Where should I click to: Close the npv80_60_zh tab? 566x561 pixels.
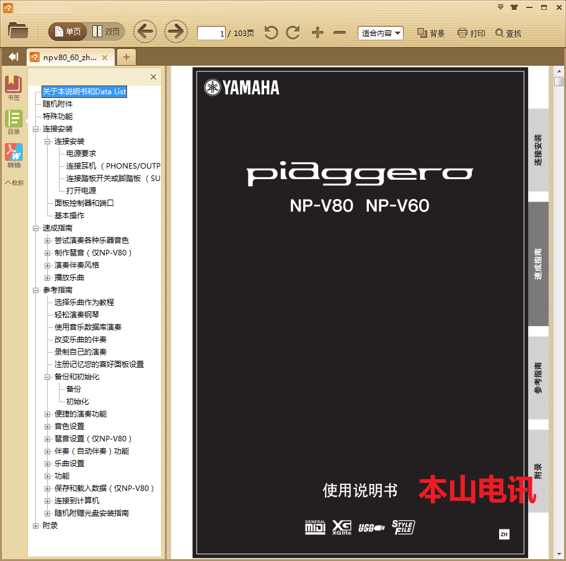tap(105, 58)
